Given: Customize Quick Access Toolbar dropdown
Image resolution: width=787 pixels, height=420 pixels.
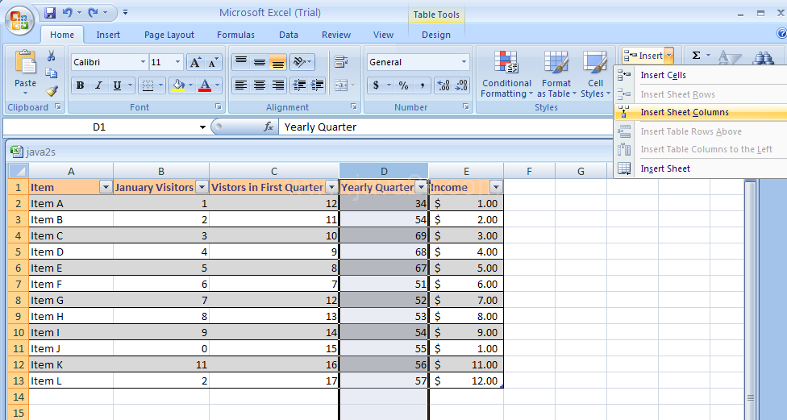Looking at the screenshot, I should pyautogui.click(x=126, y=13).
